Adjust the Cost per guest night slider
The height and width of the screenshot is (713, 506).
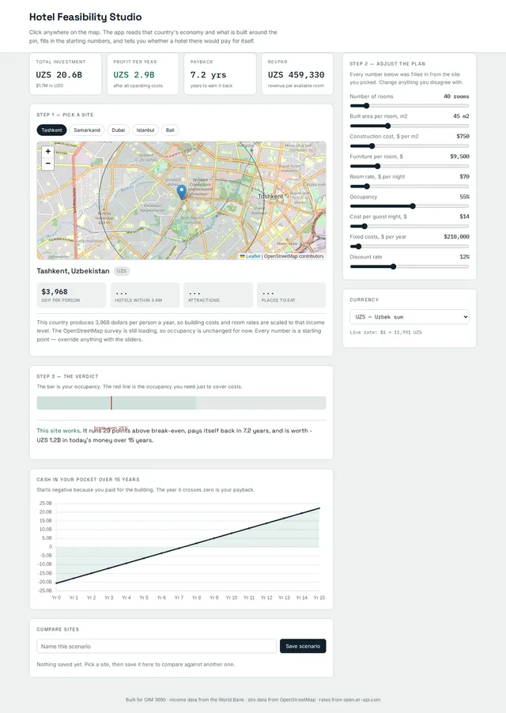pos(410,226)
